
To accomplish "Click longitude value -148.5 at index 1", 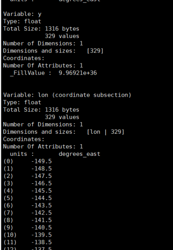I will tap(41, 169).
